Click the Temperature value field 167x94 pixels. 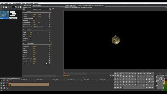[x=35, y=46]
